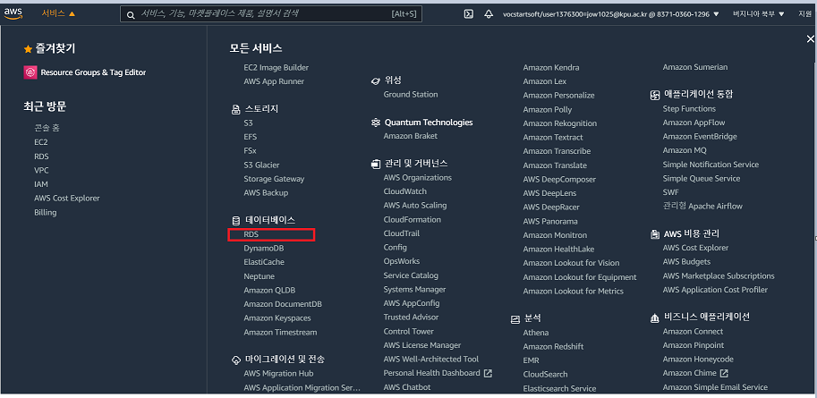817x398 pixels.
Task: Click the Quantum Technologies category icon
Action: [x=375, y=123]
